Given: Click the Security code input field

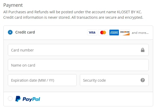Looking at the screenshot, I should click(110, 80).
